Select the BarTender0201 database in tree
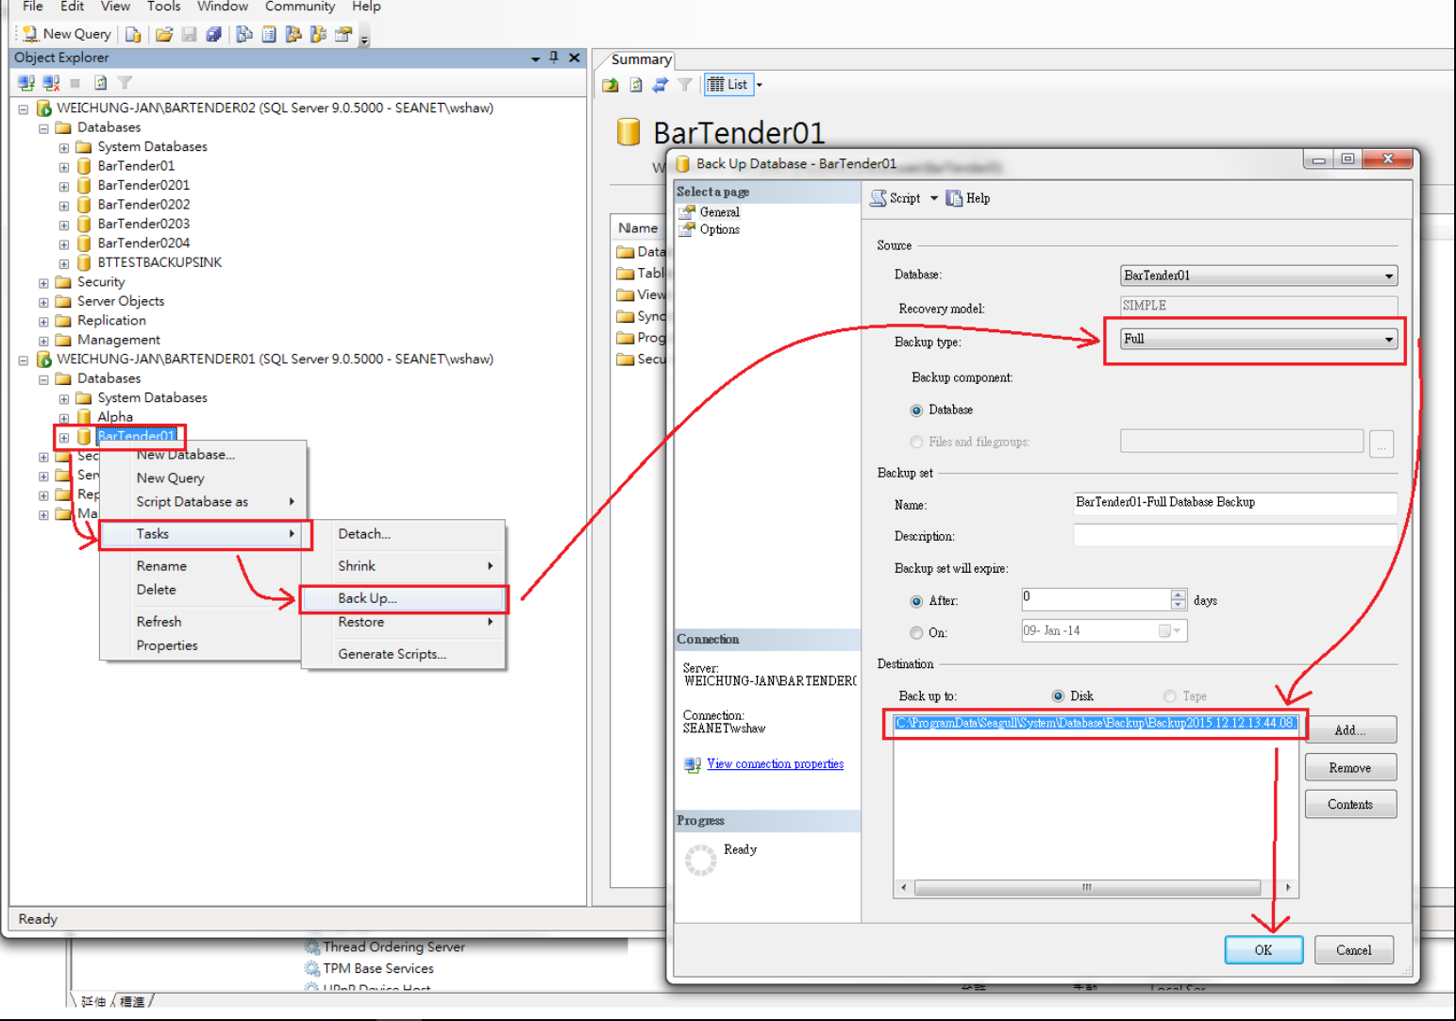The image size is (1456, 1021). (x=143, y=185)
